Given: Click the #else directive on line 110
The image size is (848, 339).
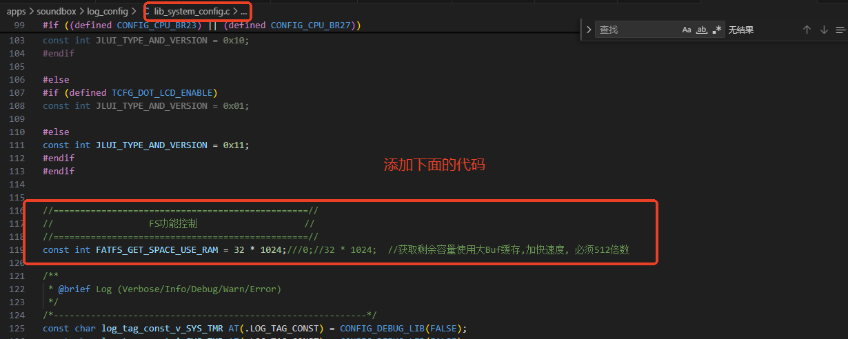Looking at the screenshot, I should [56, 132].
